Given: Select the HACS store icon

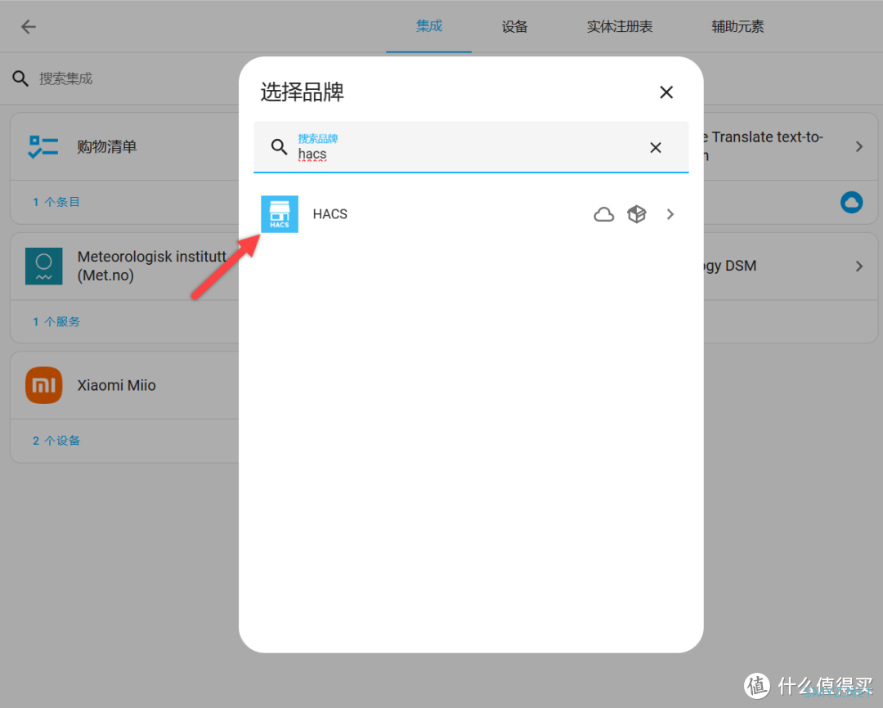Looking at the screenshot, I should pyautogui.click(x=280, y=214).
